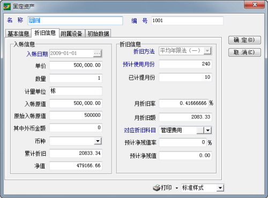Select the 原始入帐原值 field showing 500000
Image resolution: width=268 pixels, height=198 pixels.
click(x=76, y=115)
